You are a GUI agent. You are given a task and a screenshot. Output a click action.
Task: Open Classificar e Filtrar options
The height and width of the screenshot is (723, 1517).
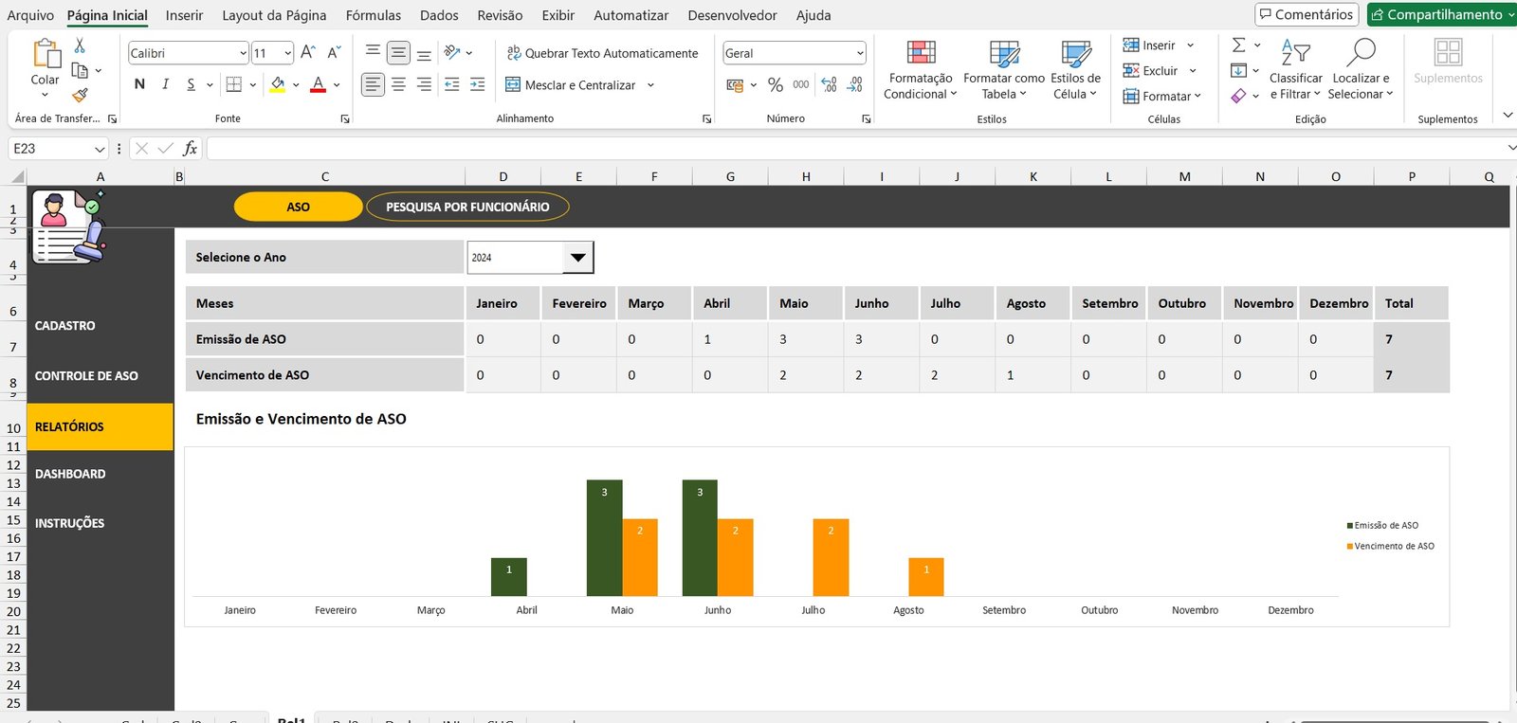click(1295, 69)
